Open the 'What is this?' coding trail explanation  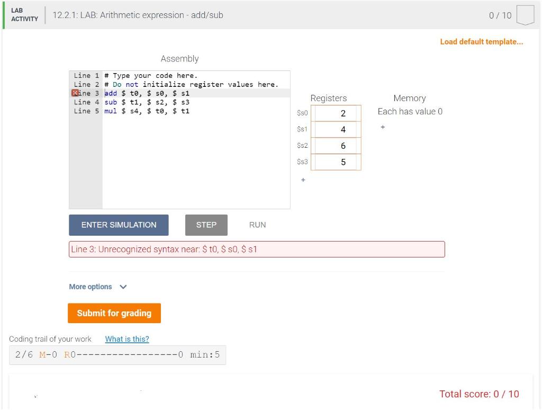[127, 339]
